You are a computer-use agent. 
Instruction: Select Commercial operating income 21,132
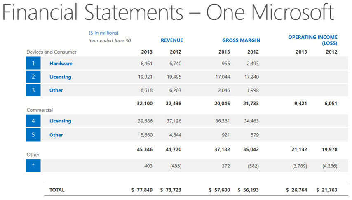(x=299, y=149)
